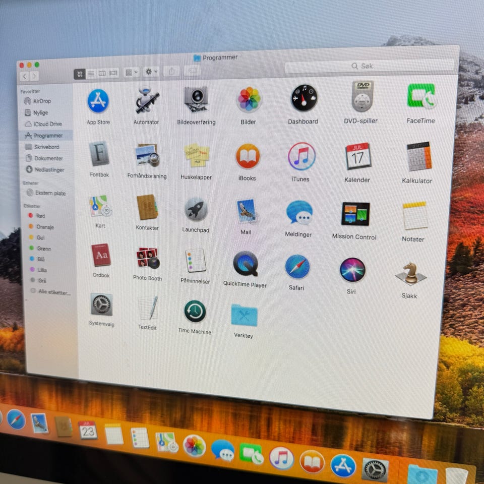Select the Kalender icon showing 17
Viewport: 484px width, 484px height.
tap(358, 156)
